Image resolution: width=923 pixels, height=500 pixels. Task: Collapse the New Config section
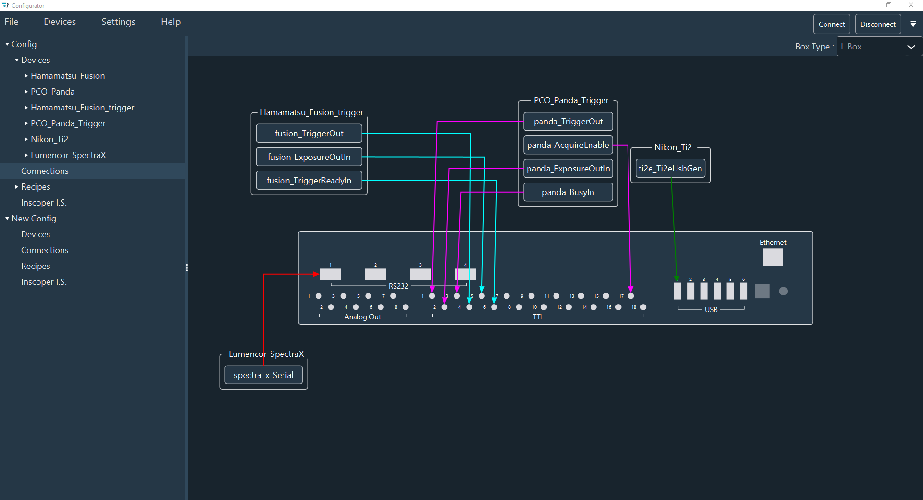pyautogui.click(x=7, y=218)
